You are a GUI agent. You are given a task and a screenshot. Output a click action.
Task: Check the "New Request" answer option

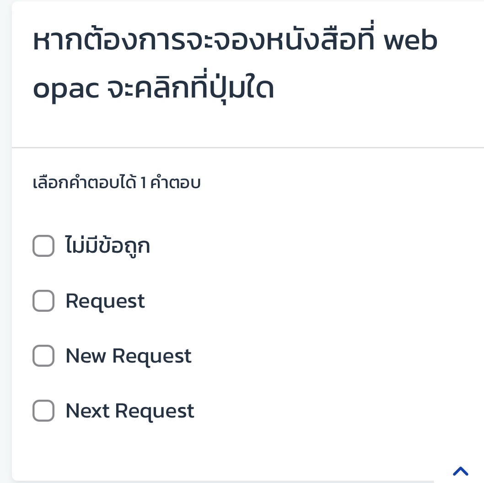[43, 356]
